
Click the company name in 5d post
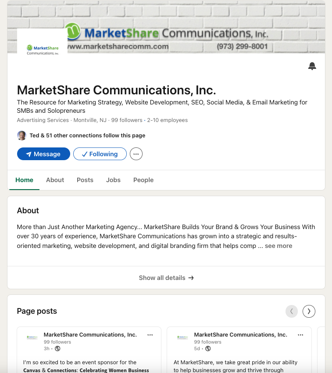240,335
